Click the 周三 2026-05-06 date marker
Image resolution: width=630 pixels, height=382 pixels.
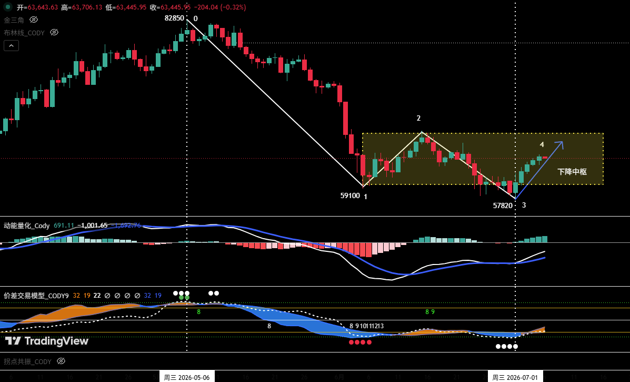[187, 377]
